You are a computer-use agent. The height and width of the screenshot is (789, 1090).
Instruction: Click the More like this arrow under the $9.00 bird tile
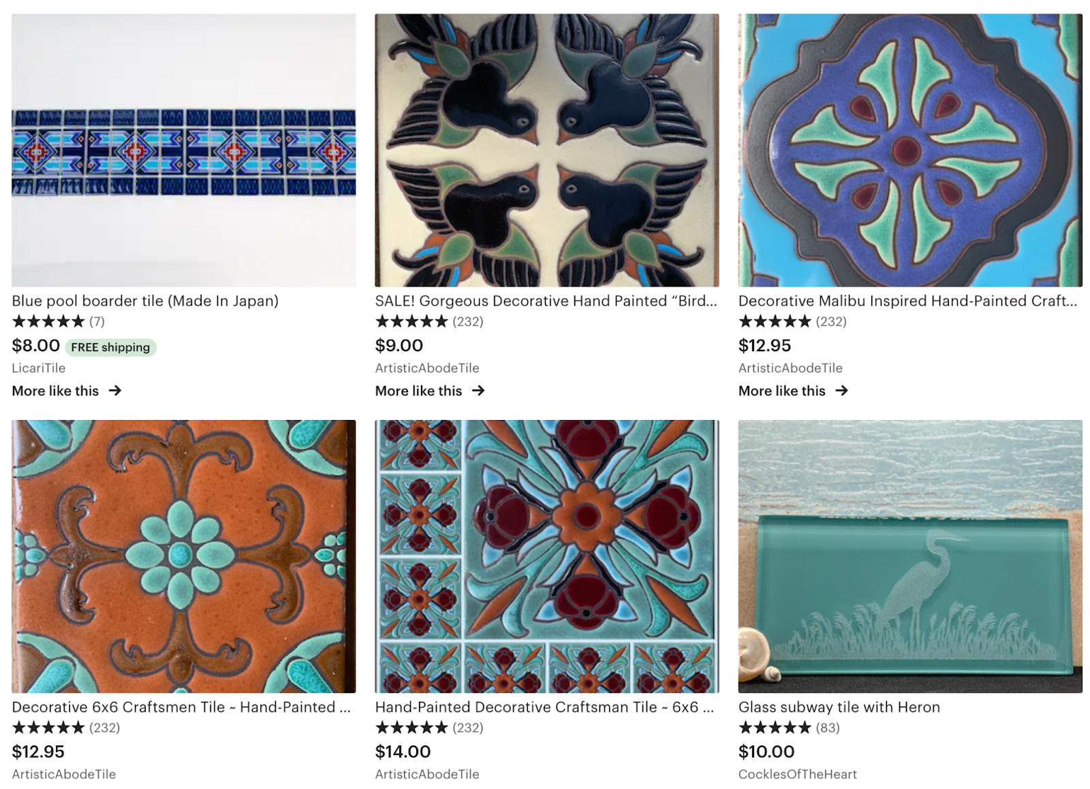(x=478, y=391)
